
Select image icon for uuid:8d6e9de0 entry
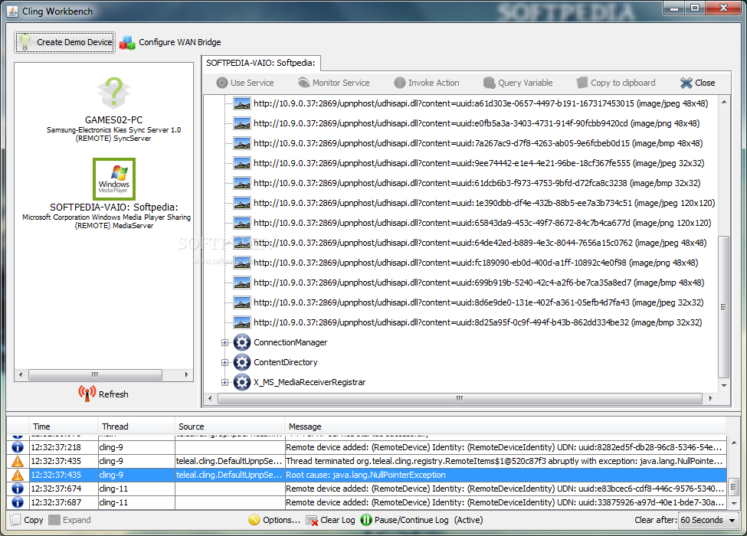tap(242, 302)
